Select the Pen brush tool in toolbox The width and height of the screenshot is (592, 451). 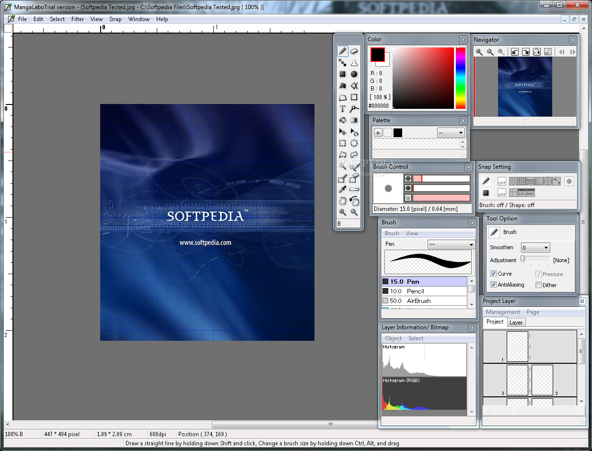[x=342, y=51]
